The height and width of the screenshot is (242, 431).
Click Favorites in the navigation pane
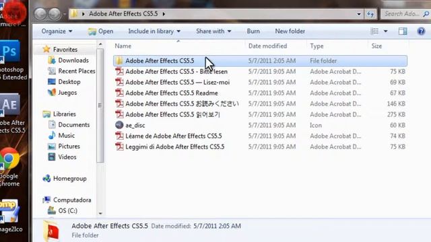tap(65, 50)
